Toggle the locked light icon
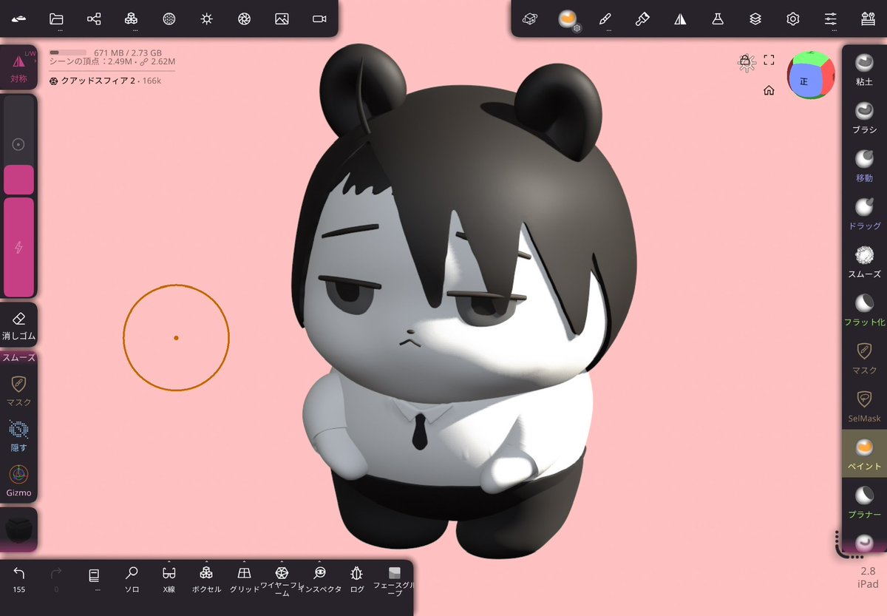The height and width of the screenshot is (616, 887). (747, 63)
